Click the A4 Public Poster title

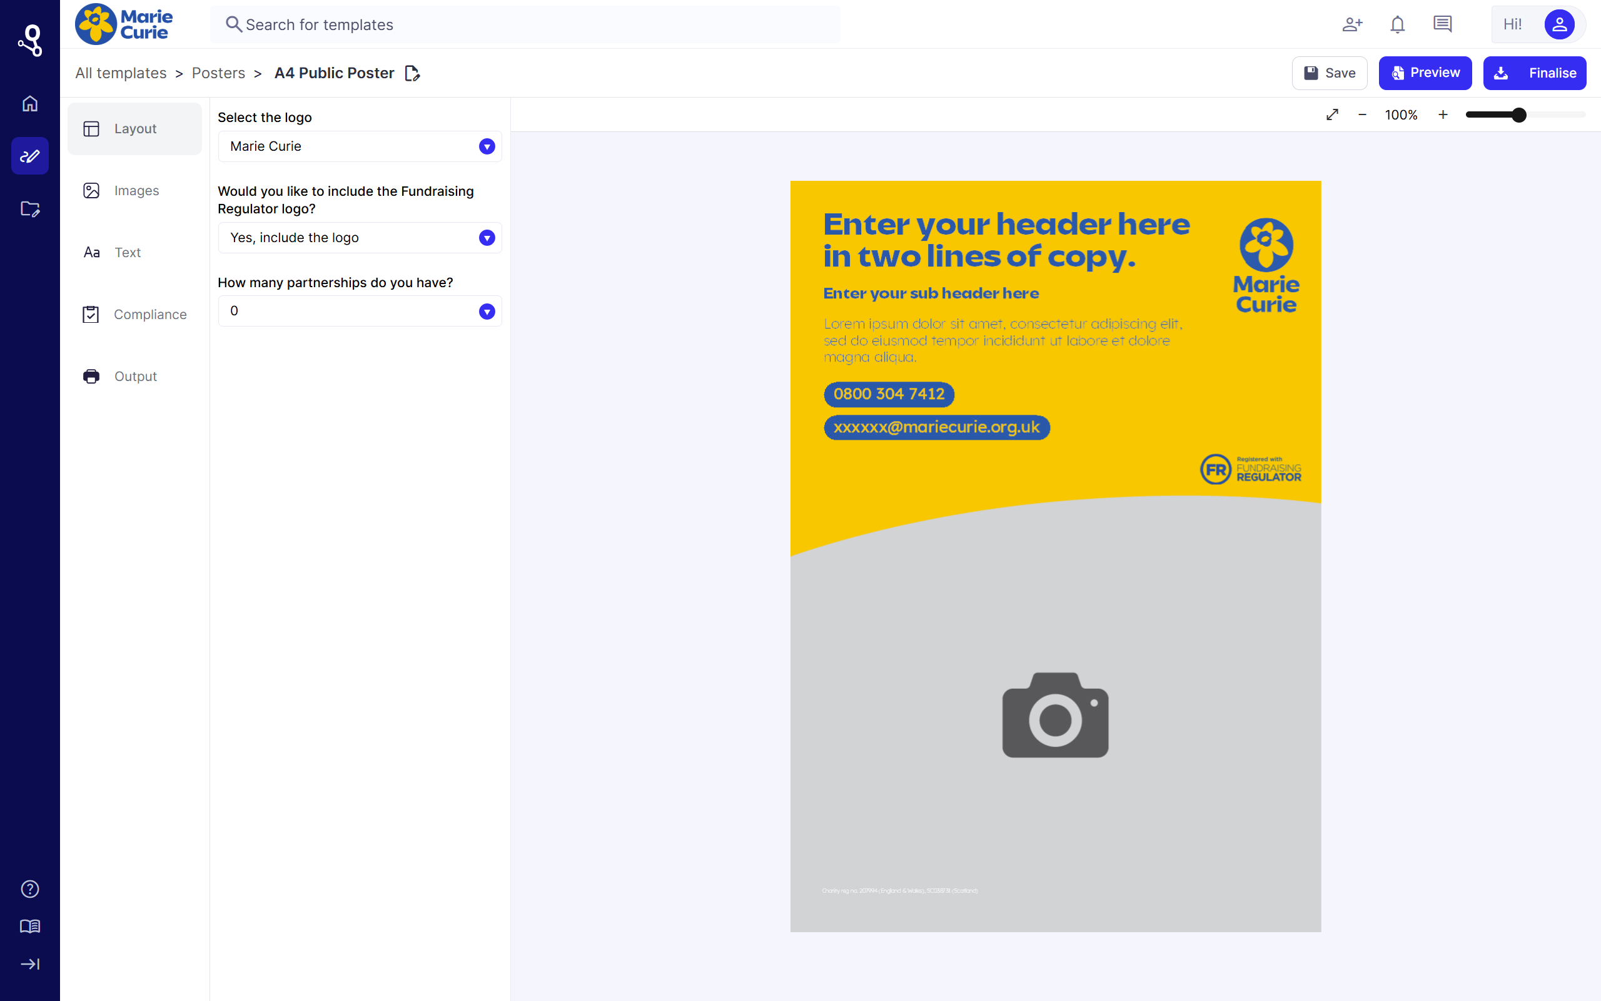(x=334, y=73)
